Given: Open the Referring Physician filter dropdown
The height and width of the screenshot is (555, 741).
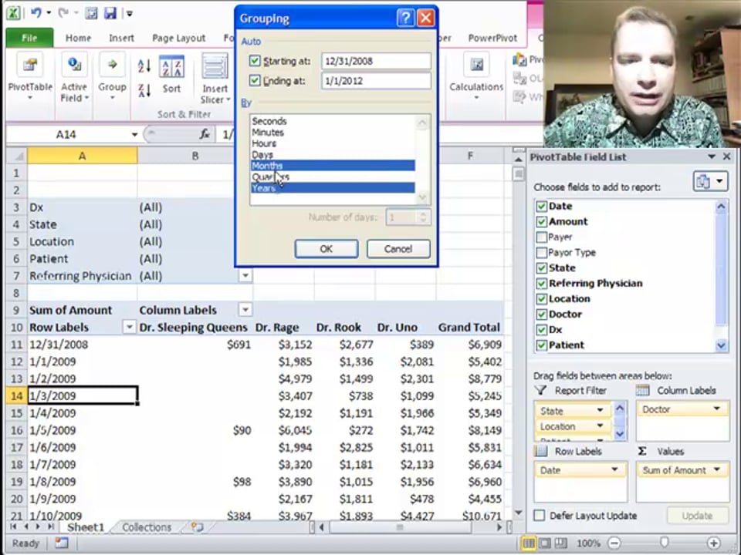Looking at the screenshot, I should tap(245, 275).
